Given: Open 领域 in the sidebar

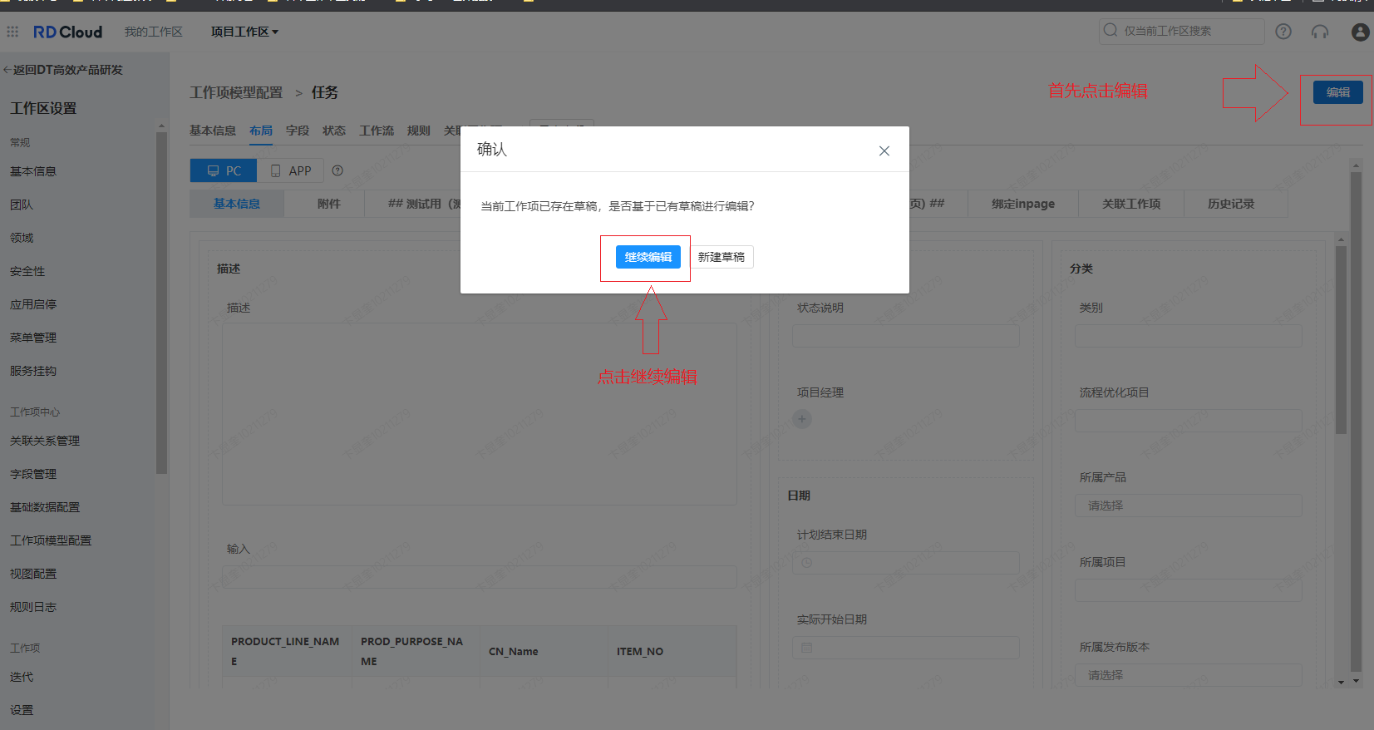Looking at the screenshot, I should 22,238.
